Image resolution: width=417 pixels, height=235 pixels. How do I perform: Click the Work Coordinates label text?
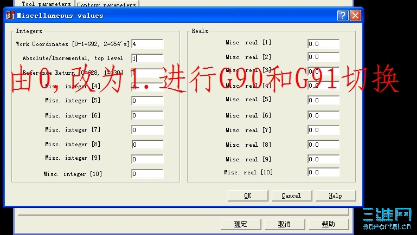pos(73,44)
